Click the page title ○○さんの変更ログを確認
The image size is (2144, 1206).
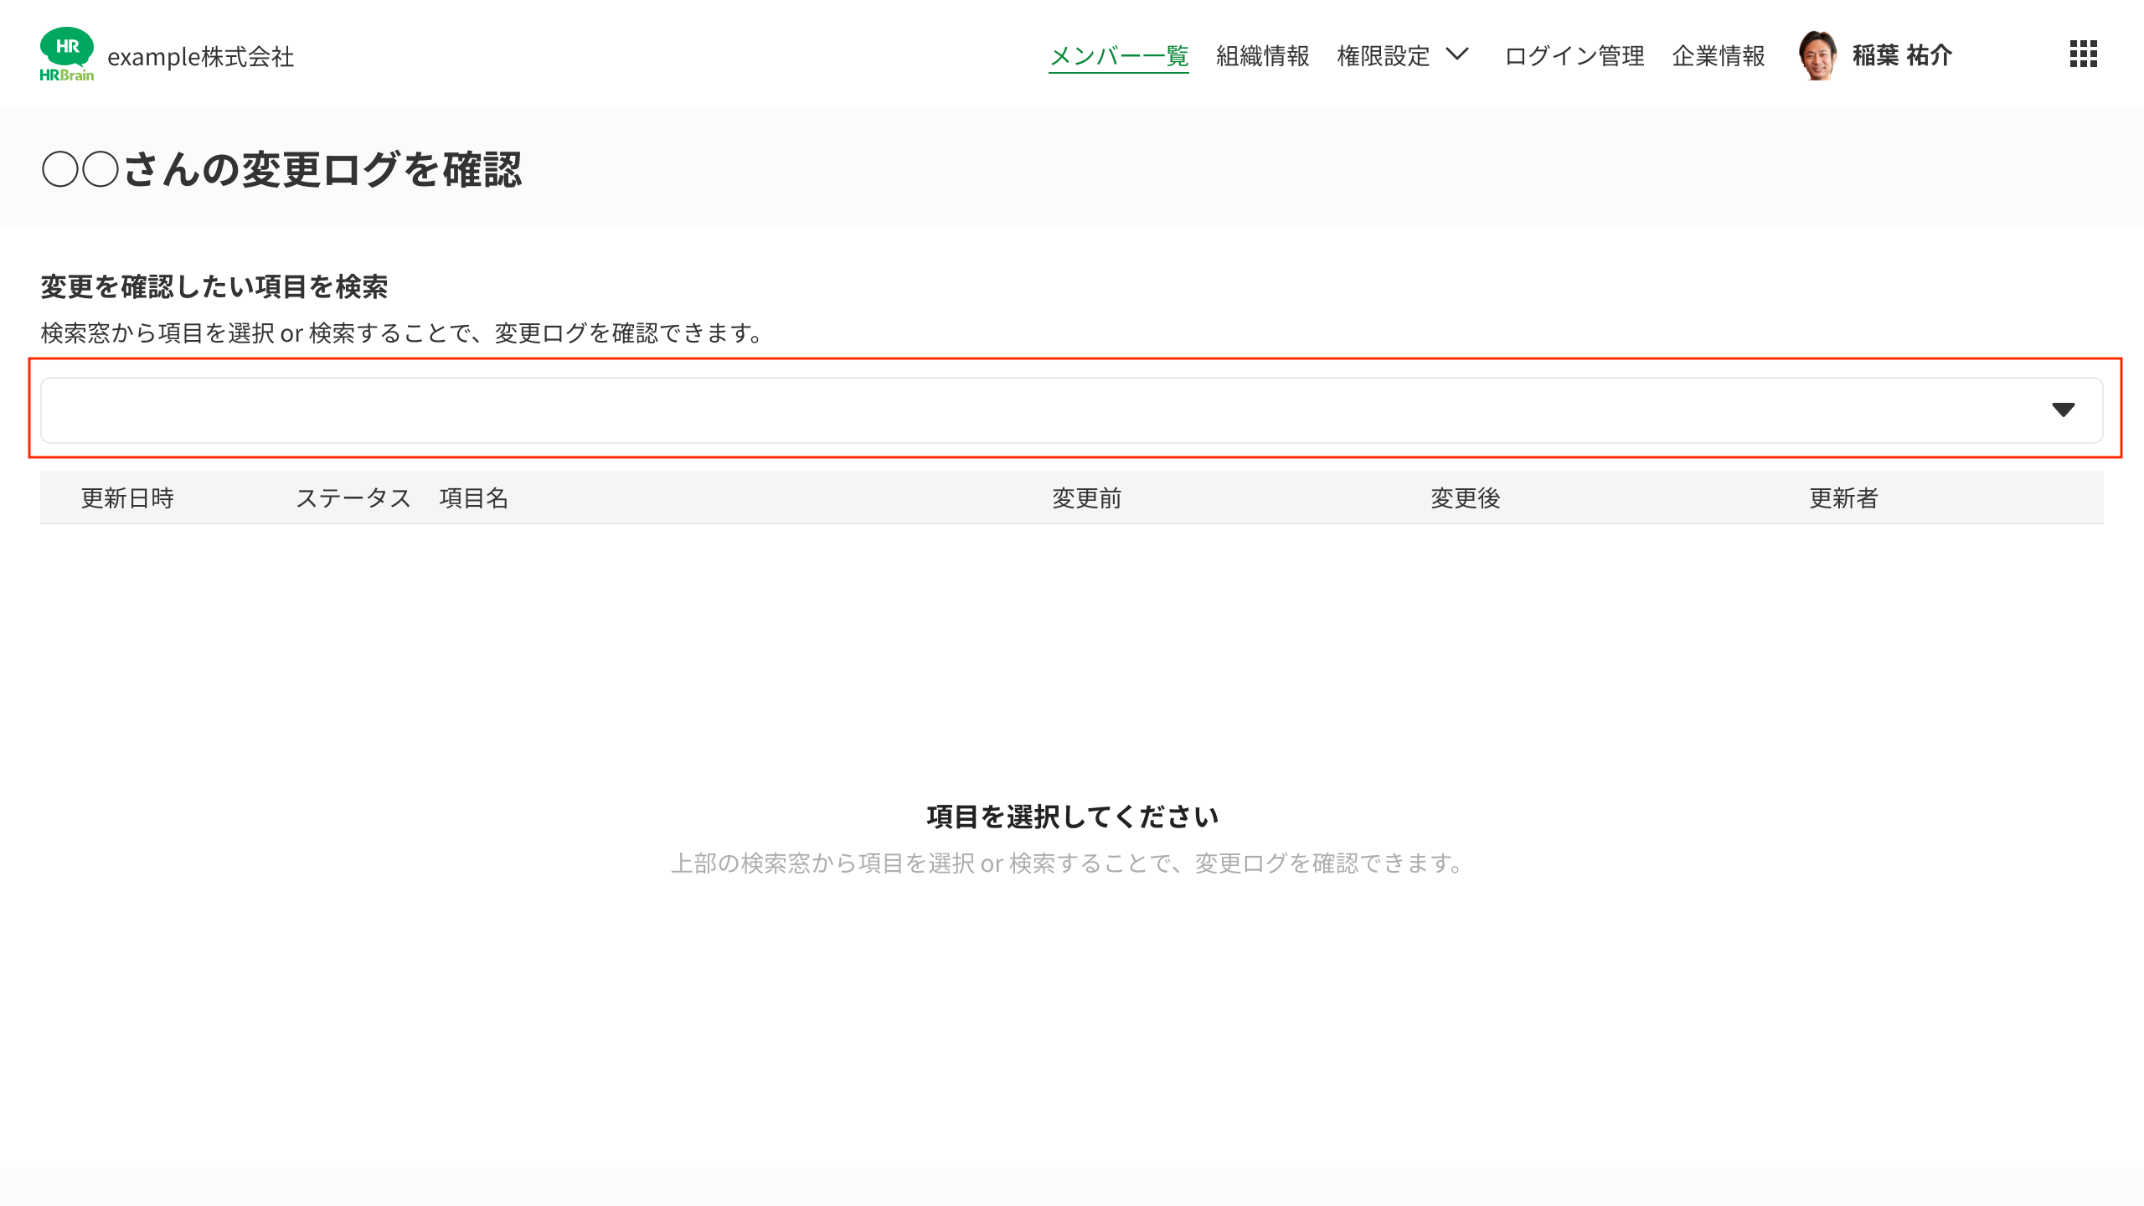[281, 169]
